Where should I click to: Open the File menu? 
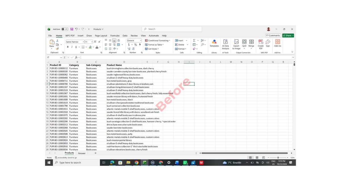pyautogui.click(x=50, y=36)
